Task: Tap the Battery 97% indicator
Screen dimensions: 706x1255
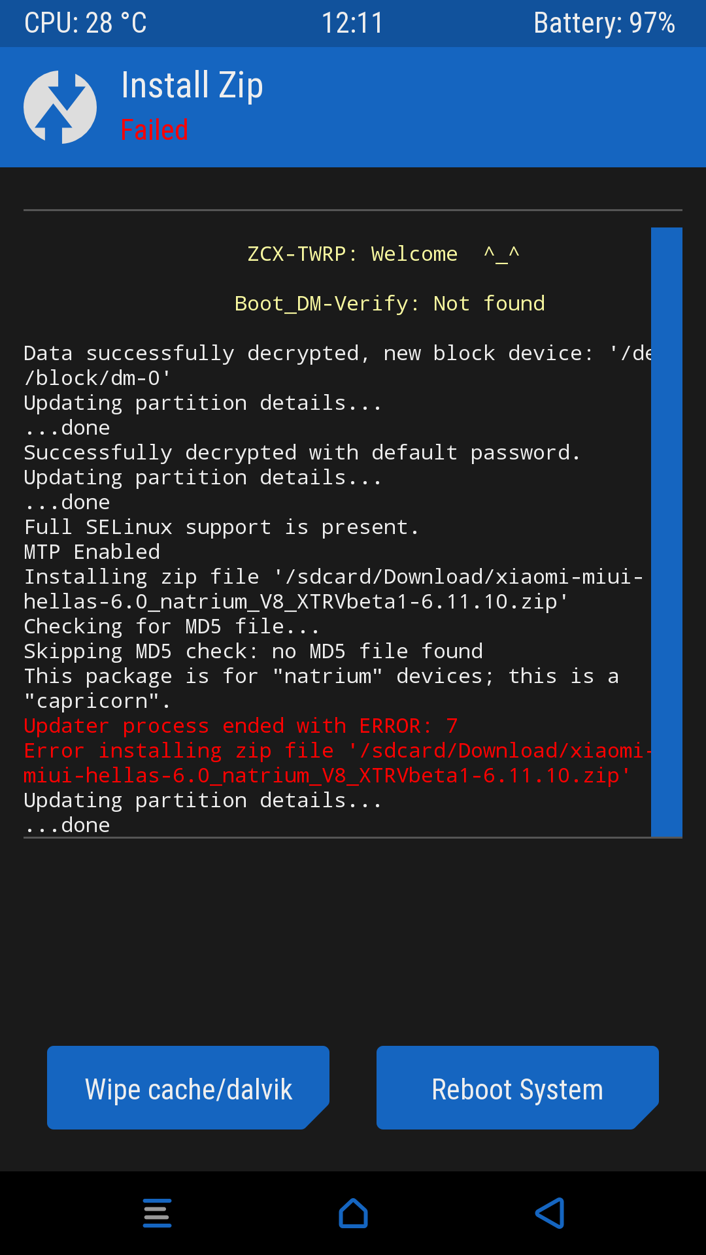Action: [x=604, y=24]
